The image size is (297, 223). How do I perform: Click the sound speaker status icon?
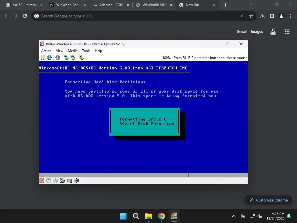pyautogui.click(x=77, y=181)
